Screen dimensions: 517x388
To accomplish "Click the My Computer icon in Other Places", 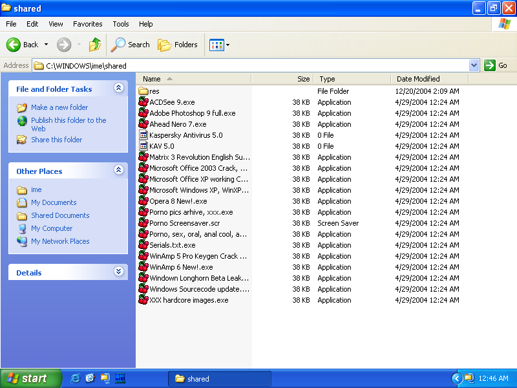I will (22, 229).
